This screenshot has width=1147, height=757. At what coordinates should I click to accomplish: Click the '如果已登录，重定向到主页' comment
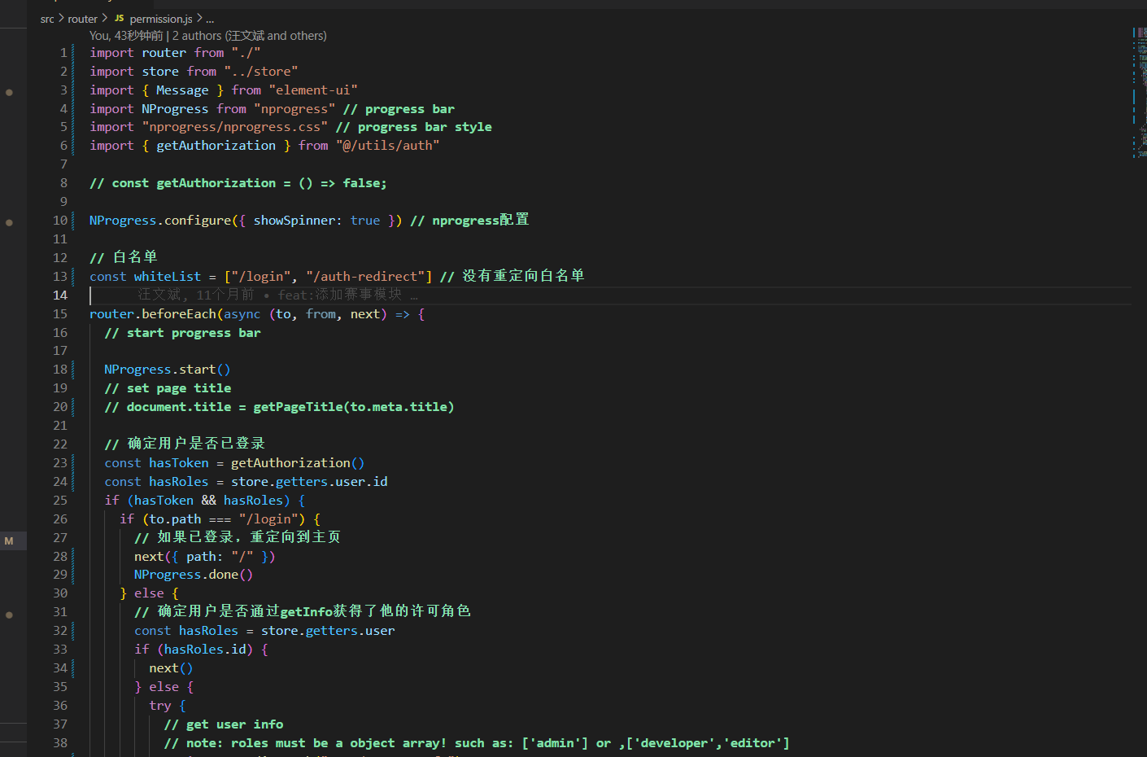(238, 537)
